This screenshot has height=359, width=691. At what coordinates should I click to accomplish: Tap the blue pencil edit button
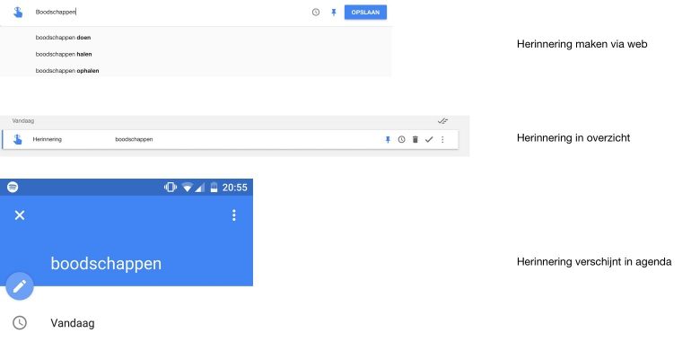[x=20, y=286]
